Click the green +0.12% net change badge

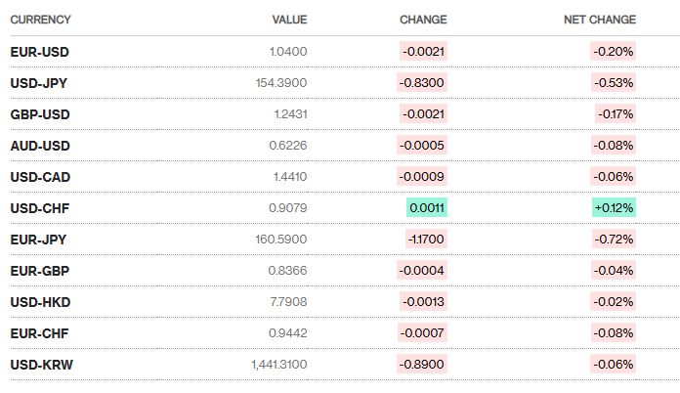(x=613, y=208)
